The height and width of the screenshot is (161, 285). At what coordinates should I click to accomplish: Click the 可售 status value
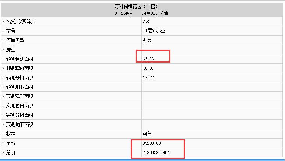coord(147,134)
